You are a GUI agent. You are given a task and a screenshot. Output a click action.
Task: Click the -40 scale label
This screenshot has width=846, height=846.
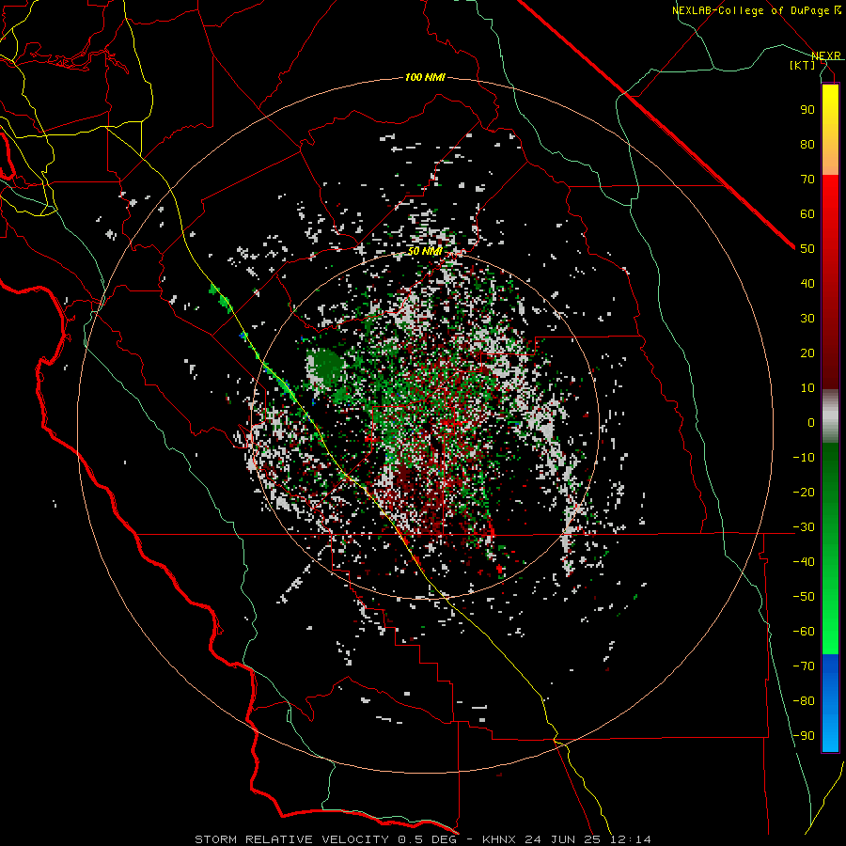click(x=804, y=562)
